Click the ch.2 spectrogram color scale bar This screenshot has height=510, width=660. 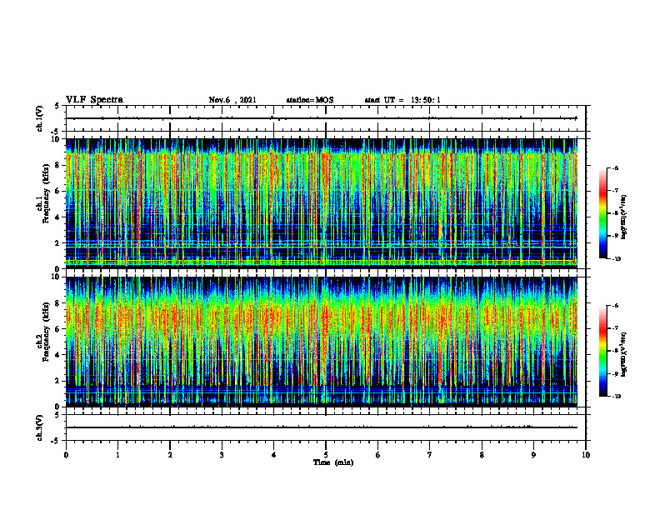click(603, 351)
